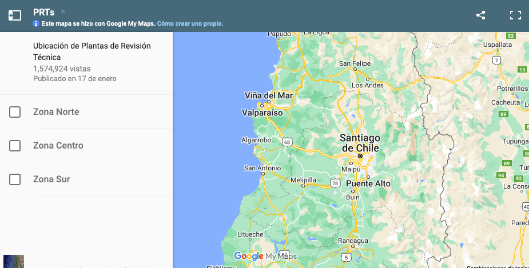Star the PRTs map
Screen dimensions: 529x268
coord(63,11)
